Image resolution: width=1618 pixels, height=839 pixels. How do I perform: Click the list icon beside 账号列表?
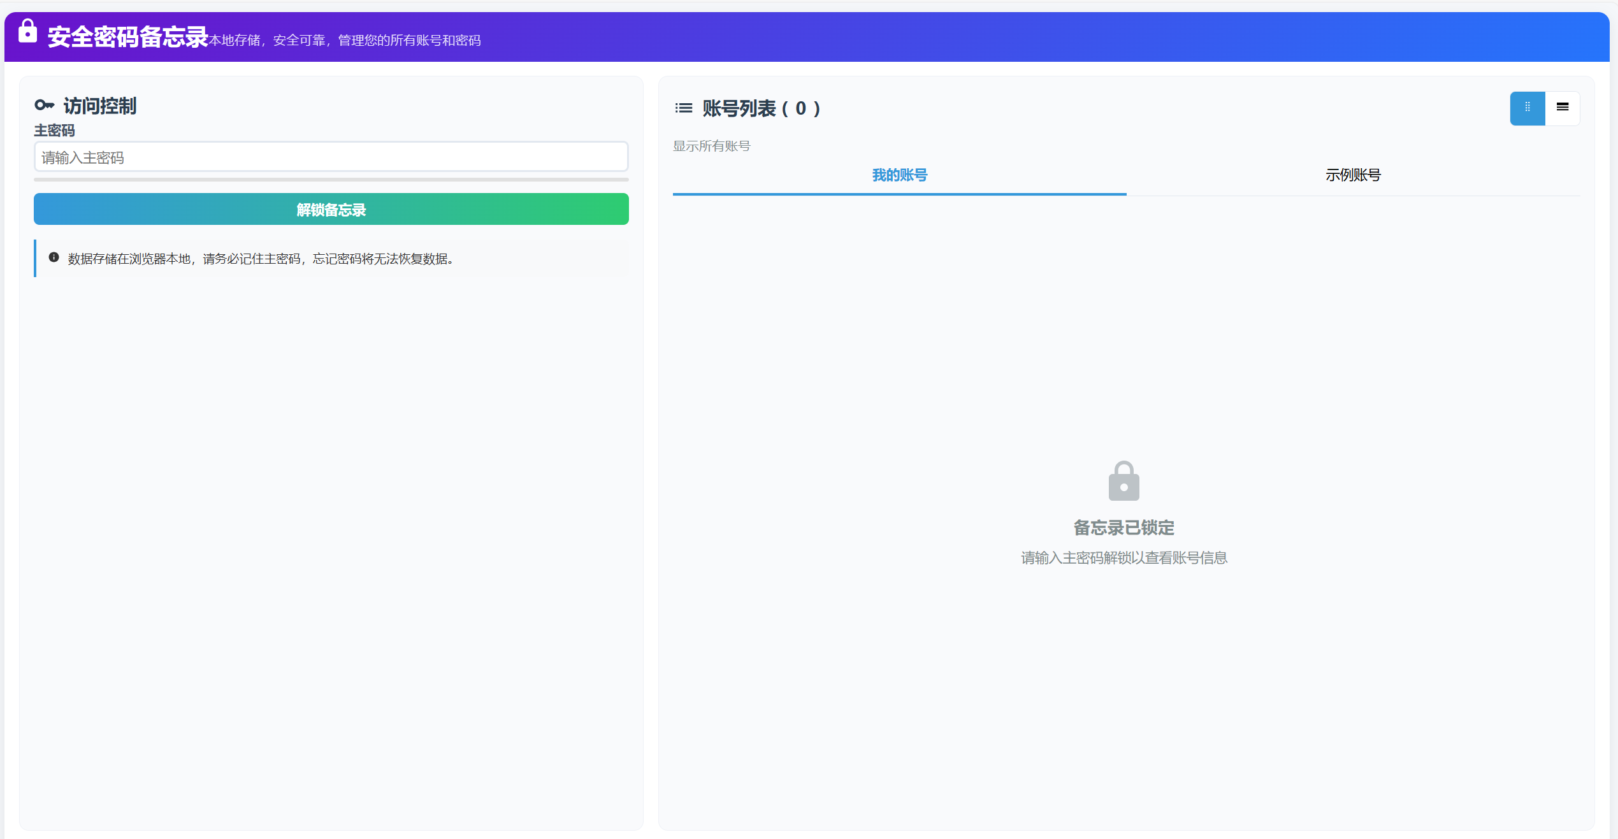[x=683, y=108]
